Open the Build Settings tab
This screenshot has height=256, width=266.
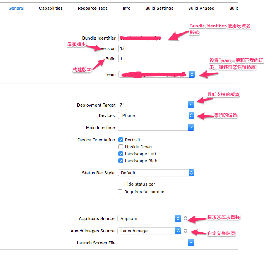point(159,8)
